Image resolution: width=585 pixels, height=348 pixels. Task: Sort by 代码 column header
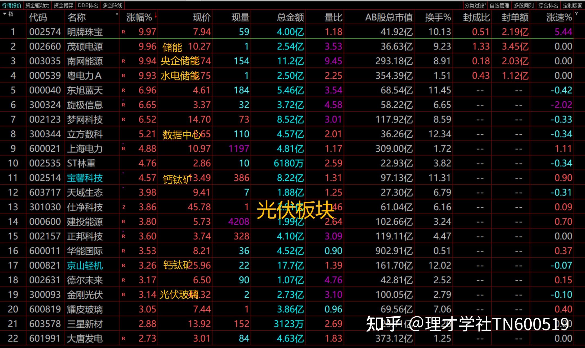click(x=38, y=18)
